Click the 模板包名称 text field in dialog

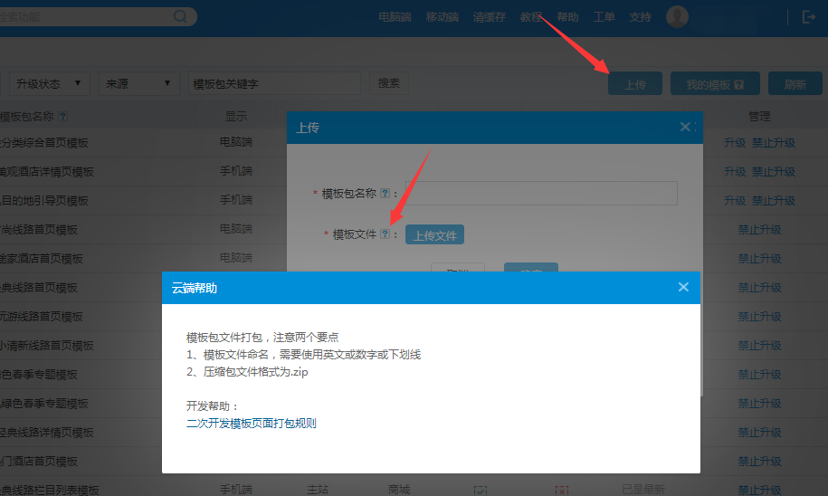pos(541,194)
